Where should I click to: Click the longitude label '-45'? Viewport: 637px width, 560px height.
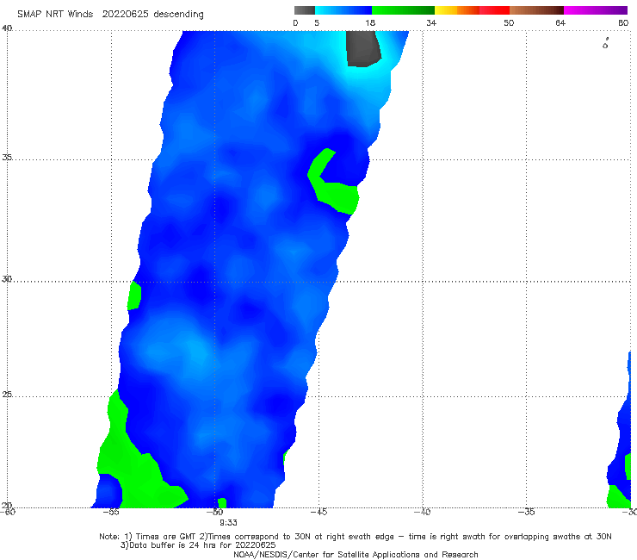pos(318,512)
